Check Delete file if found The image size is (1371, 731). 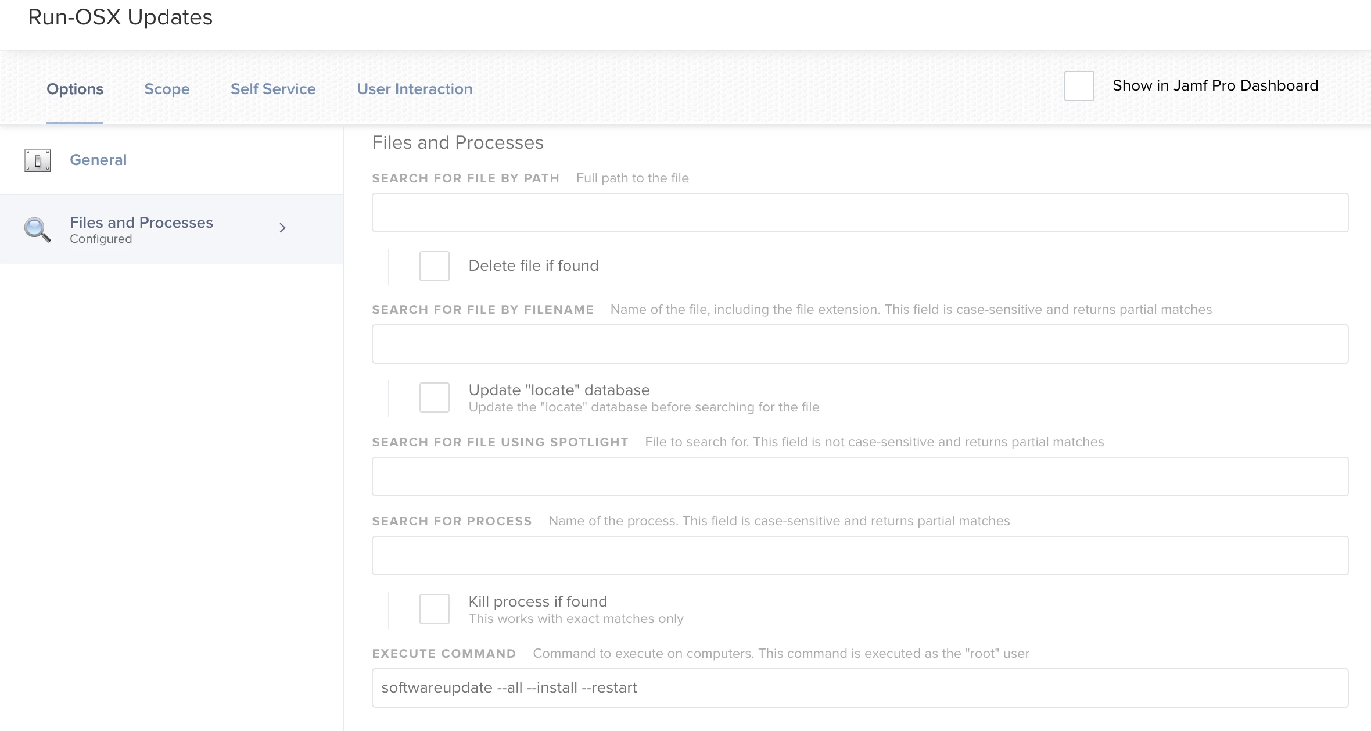pyautogui.click(x=435, y=266)
